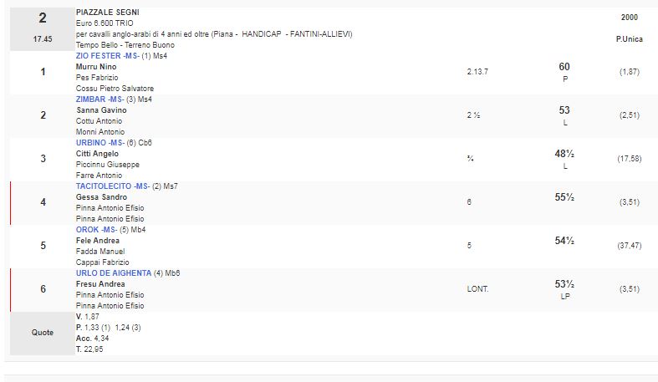
Task: Visit the URLO DE AIGHENTA link
Action: pos(113,273)
